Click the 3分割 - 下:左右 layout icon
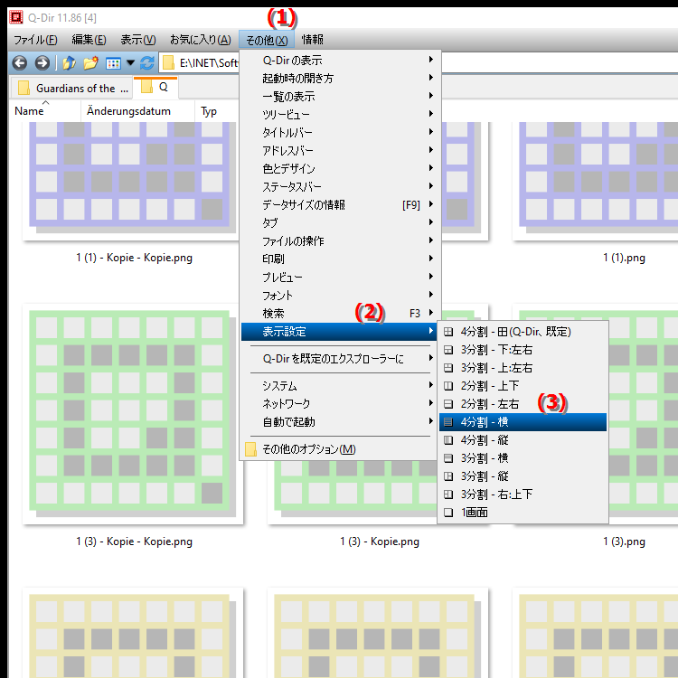This screenshot has height=678, width=678. coord(448,350)
